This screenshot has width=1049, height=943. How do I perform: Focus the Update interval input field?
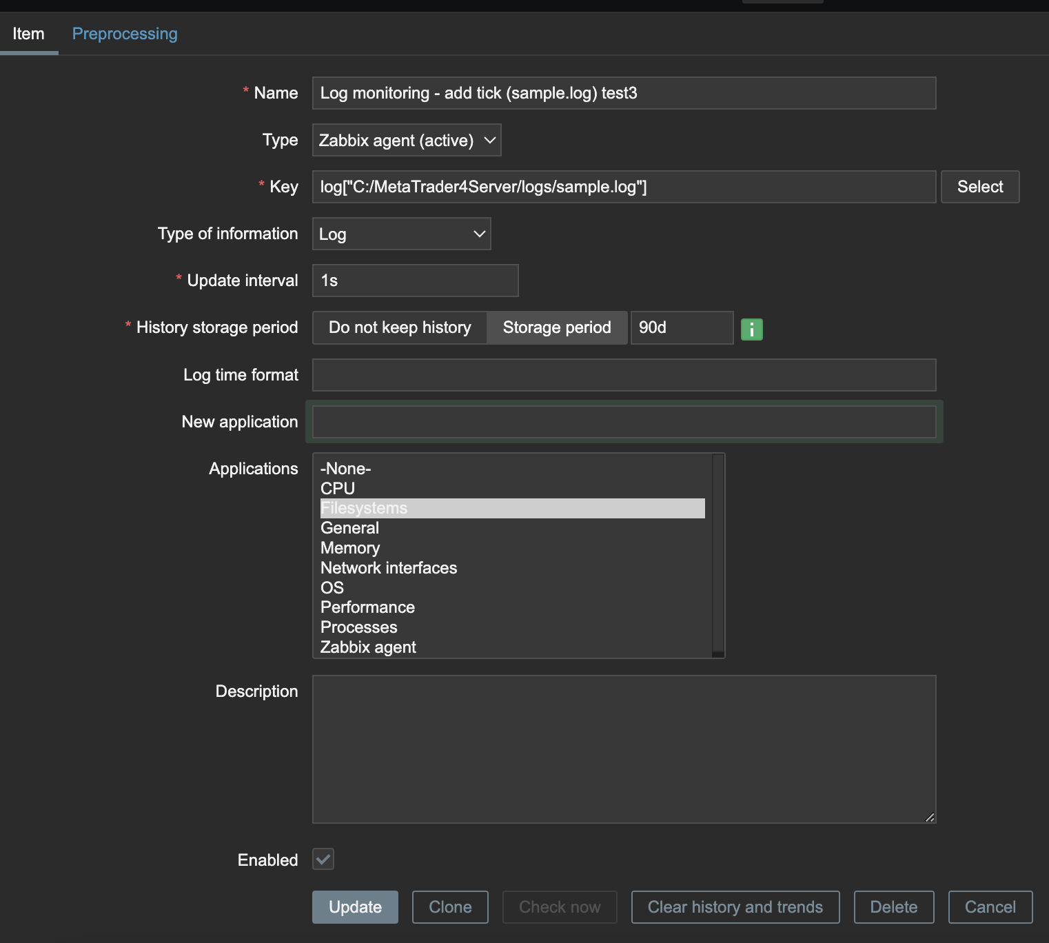point(415,281)
